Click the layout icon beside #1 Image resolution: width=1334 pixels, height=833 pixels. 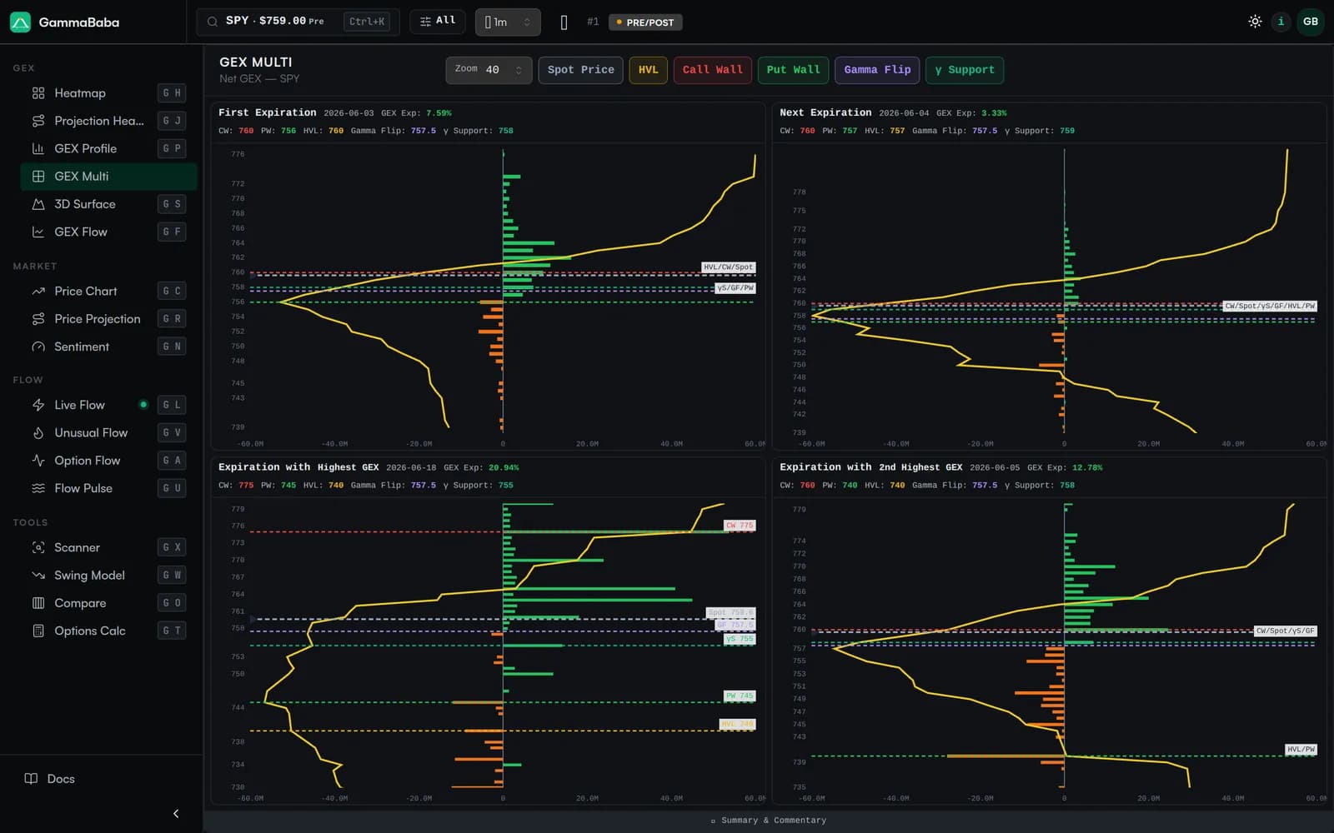pos(564,22)
